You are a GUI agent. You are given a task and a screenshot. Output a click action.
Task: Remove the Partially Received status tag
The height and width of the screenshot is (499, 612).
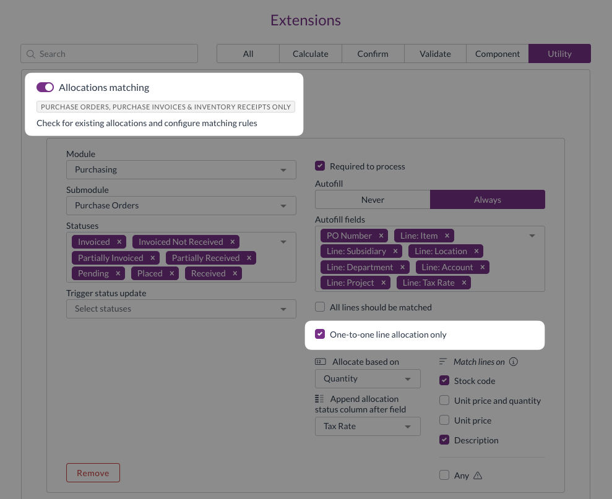tap(249, 258)
